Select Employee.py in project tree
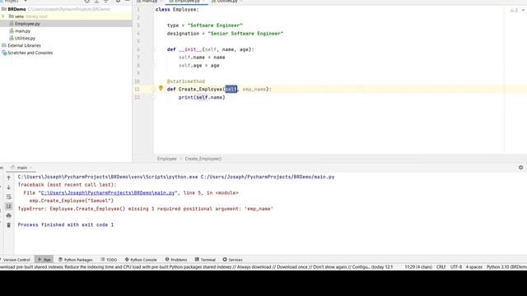The image size is (527, 296). point(27,24)
